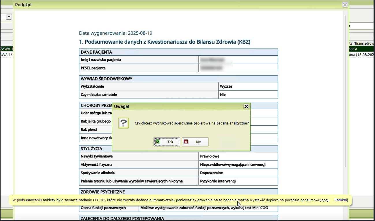Click the dialog question about skierowanie papierowe
The image size is (375, 221).
click(x=192, y=123)
